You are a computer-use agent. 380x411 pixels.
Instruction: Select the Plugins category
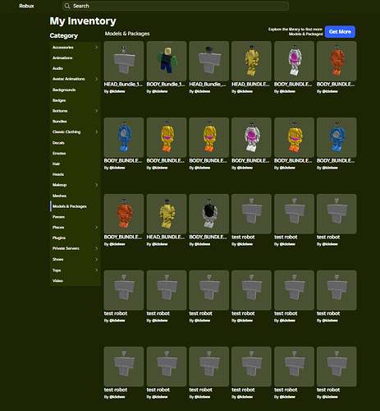click(59, 238)
